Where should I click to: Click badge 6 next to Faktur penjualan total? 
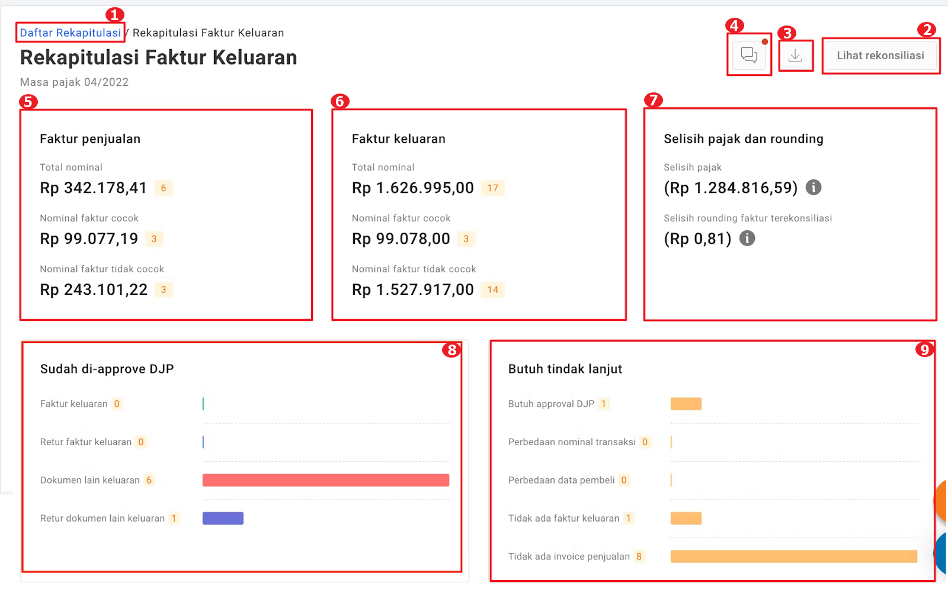pos(164,188)
